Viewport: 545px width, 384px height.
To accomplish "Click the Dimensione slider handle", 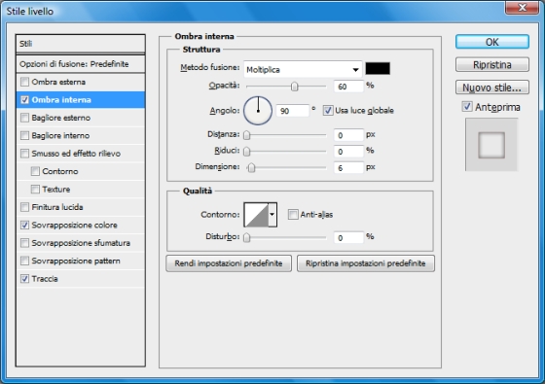I will [x=251, y=168].
